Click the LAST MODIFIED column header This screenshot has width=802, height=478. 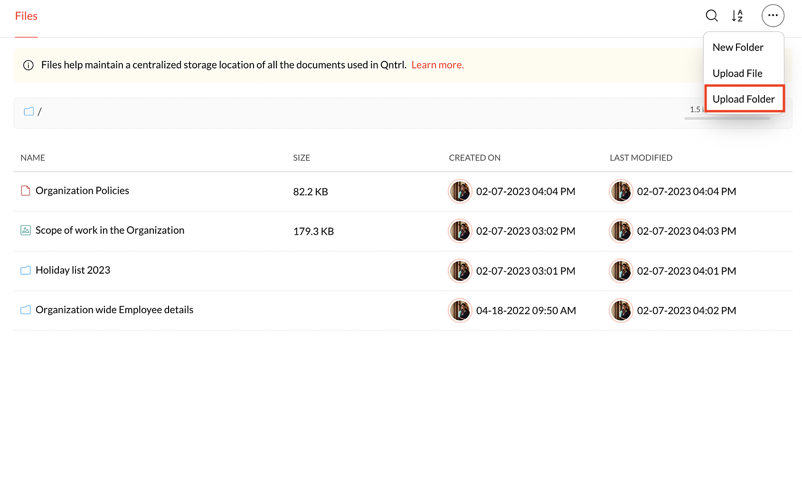point(641,158)
